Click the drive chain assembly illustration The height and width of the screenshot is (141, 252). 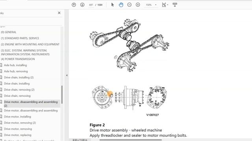point(130,45)
